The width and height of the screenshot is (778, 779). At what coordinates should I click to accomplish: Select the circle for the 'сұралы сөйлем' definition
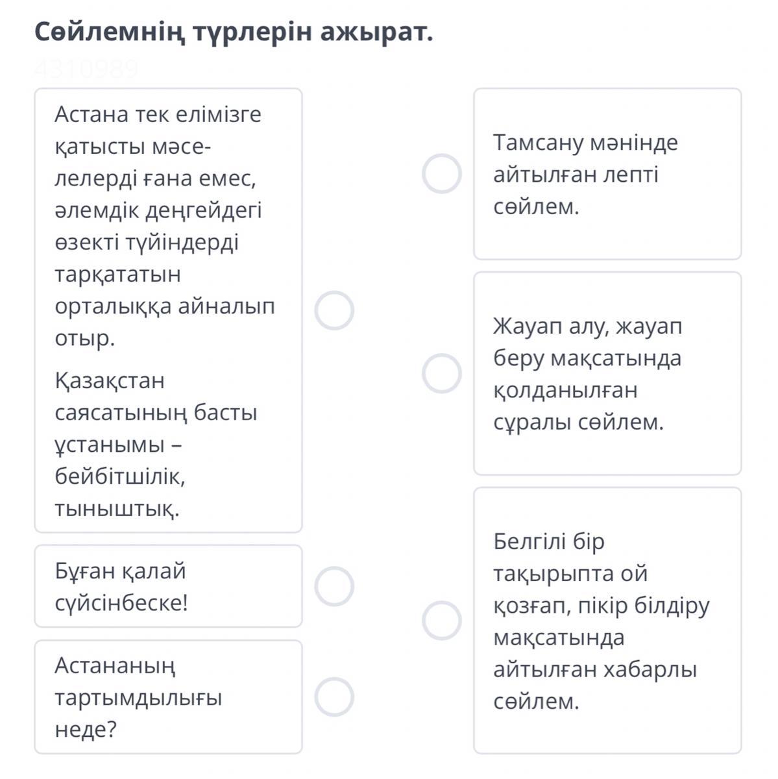click(x=442, y=374)
